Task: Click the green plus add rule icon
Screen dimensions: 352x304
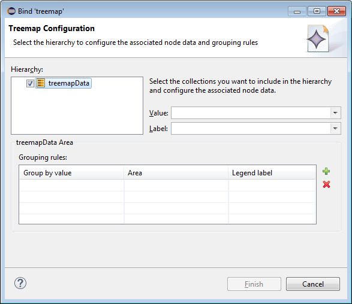Action: [x=326, y=171]
